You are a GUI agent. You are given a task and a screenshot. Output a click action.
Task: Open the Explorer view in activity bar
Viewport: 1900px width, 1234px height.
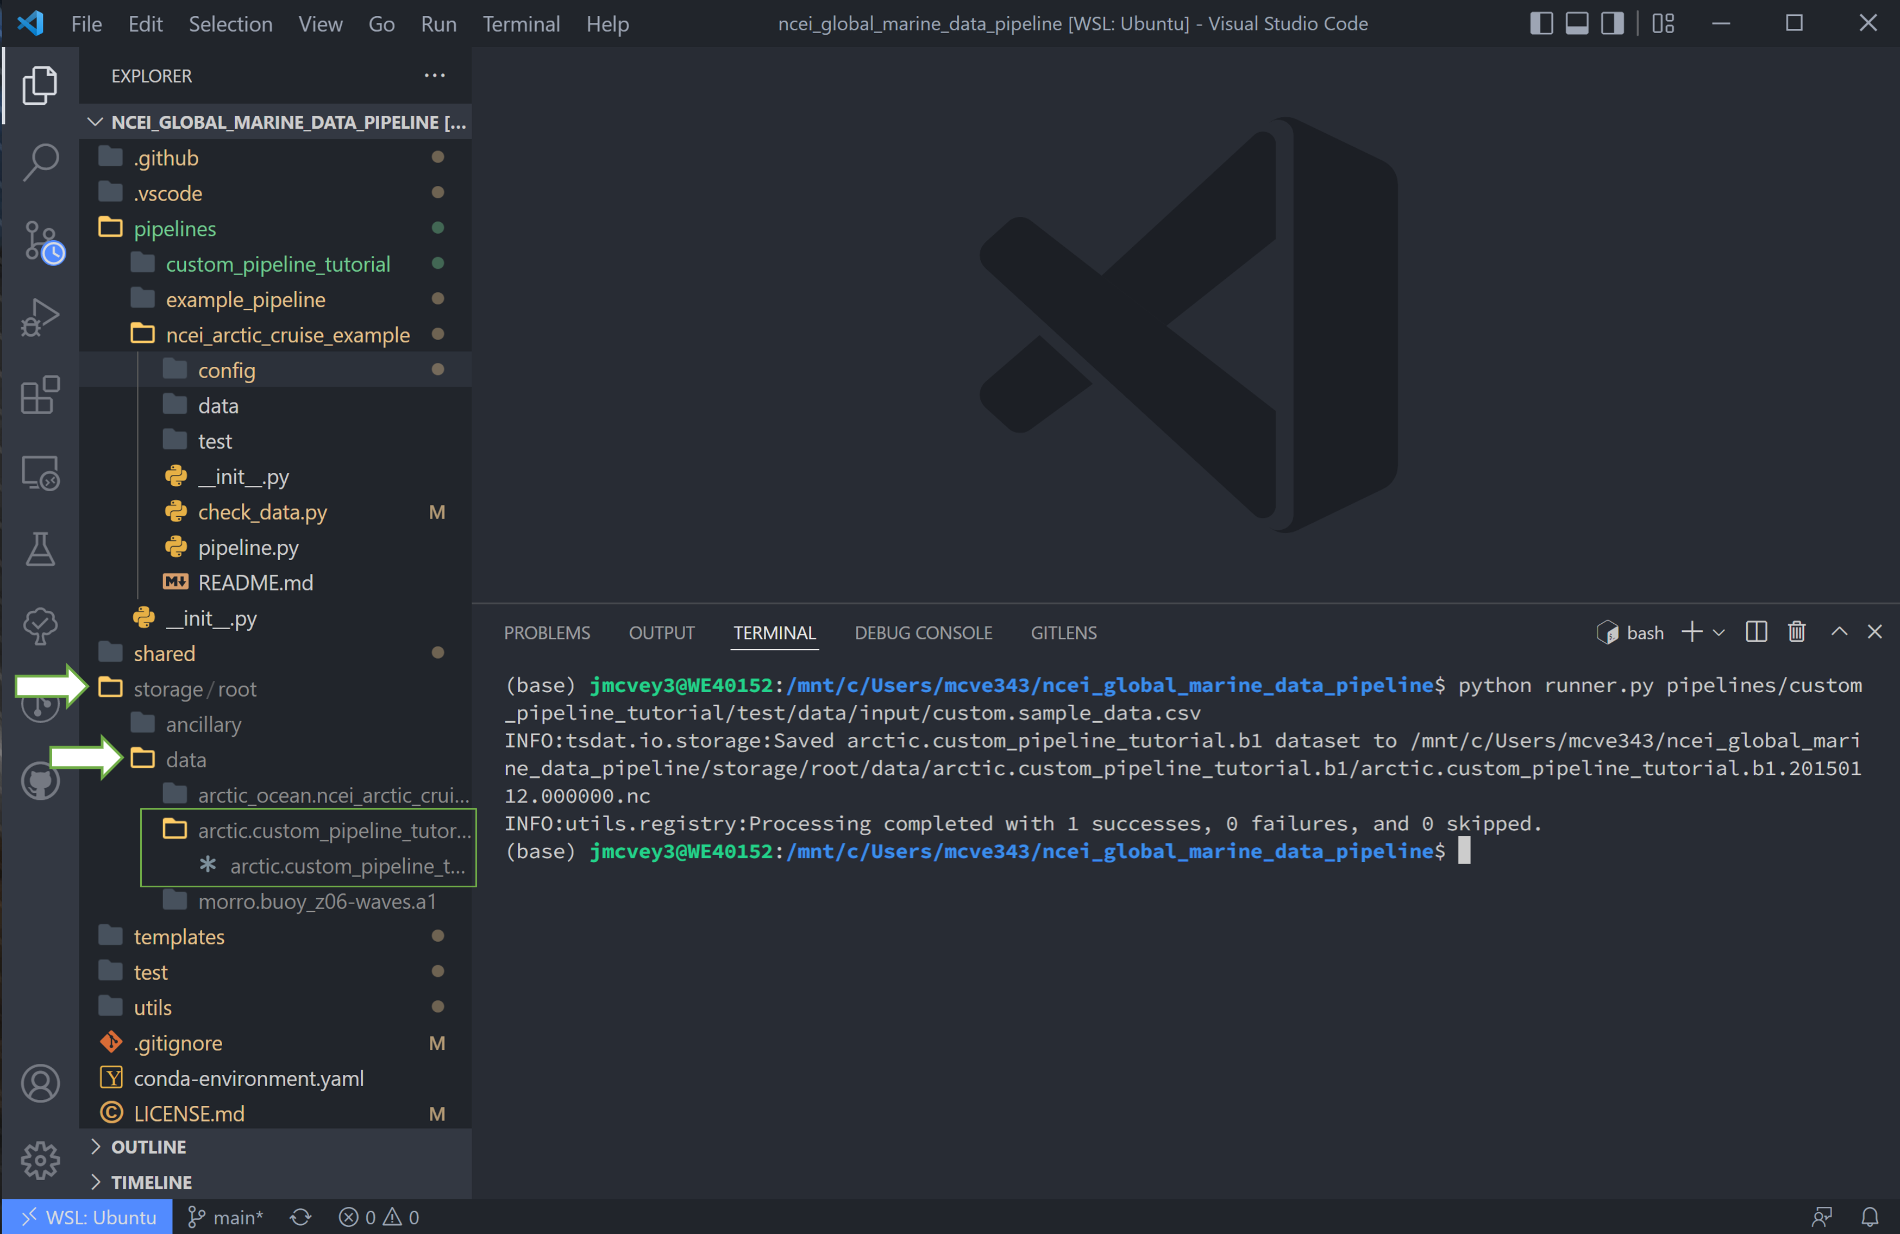pyautogui.click(x=40, y=85)
